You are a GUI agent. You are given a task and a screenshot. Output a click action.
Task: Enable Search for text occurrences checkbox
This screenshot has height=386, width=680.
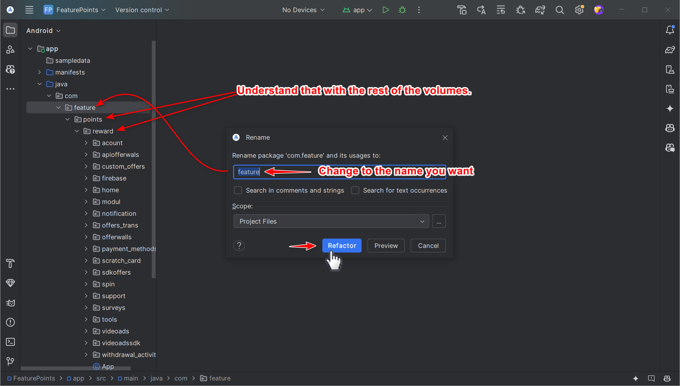tap(355, 191)
